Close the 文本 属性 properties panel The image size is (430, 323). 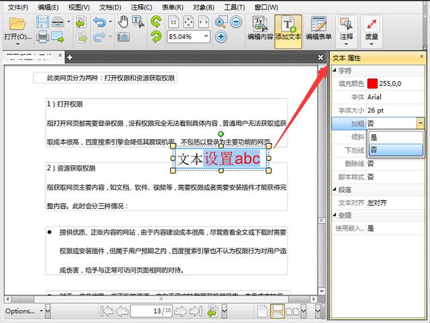[422, 56]
